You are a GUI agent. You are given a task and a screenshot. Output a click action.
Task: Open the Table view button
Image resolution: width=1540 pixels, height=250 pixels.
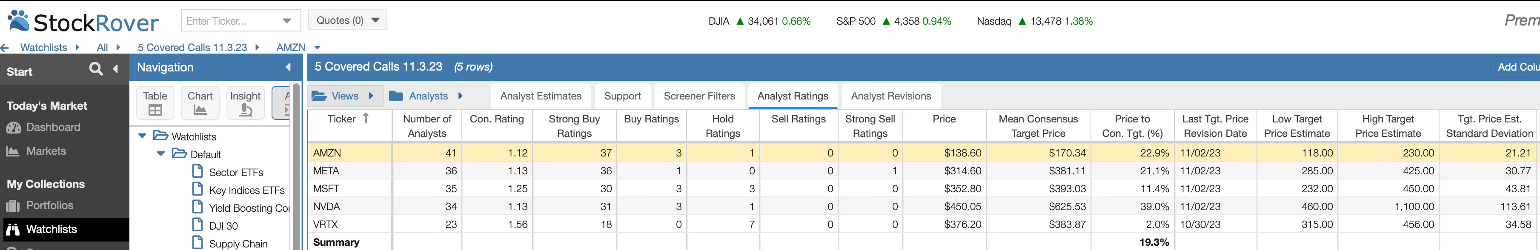click(x=155, y=102)
